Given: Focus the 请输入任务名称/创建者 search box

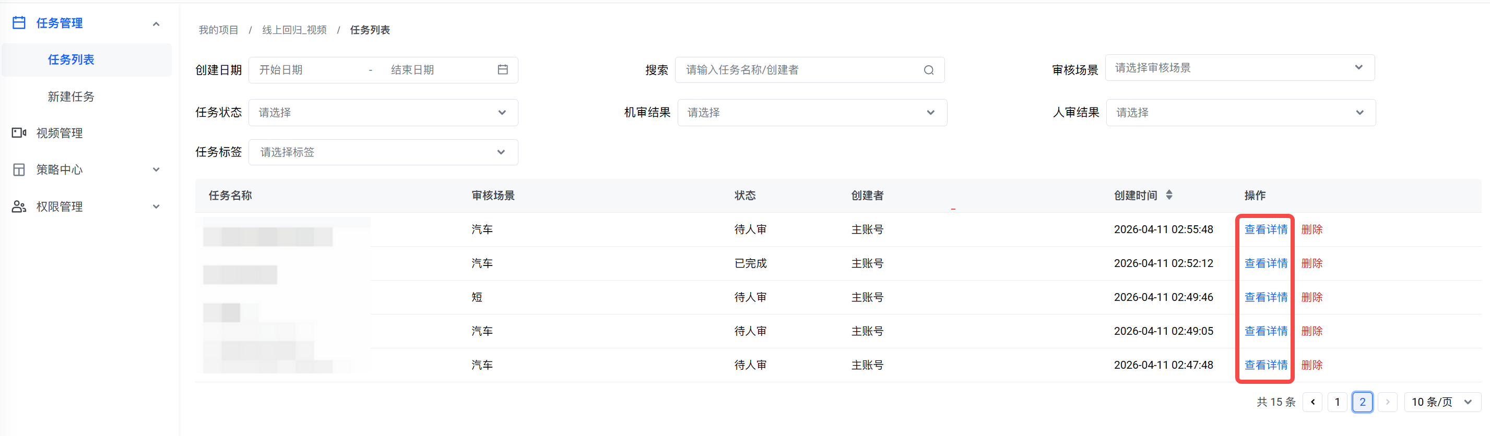Looking at the screenshot, I should coord(809,70).
